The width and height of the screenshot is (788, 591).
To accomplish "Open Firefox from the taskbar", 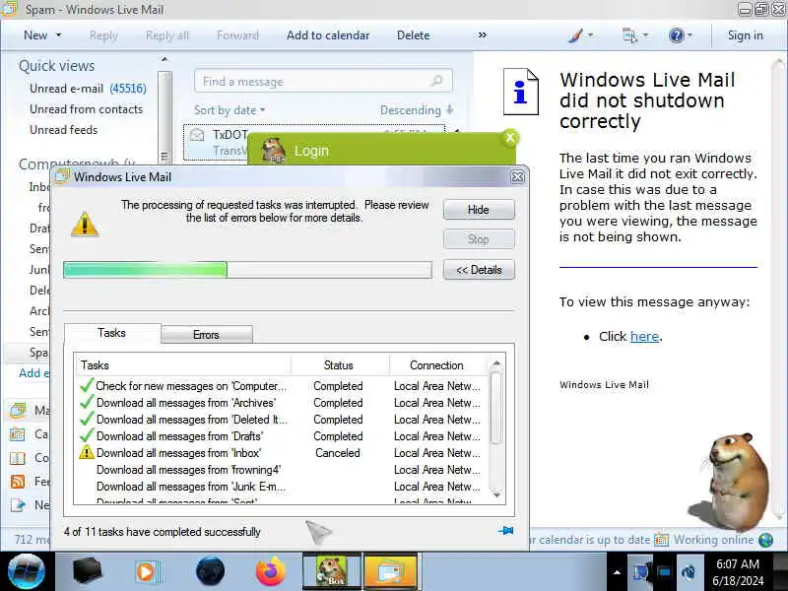I will point(270,571).
